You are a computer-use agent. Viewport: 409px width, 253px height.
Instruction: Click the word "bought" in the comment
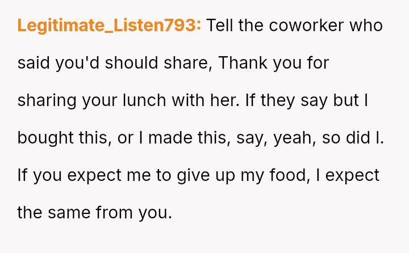[43, 138]
